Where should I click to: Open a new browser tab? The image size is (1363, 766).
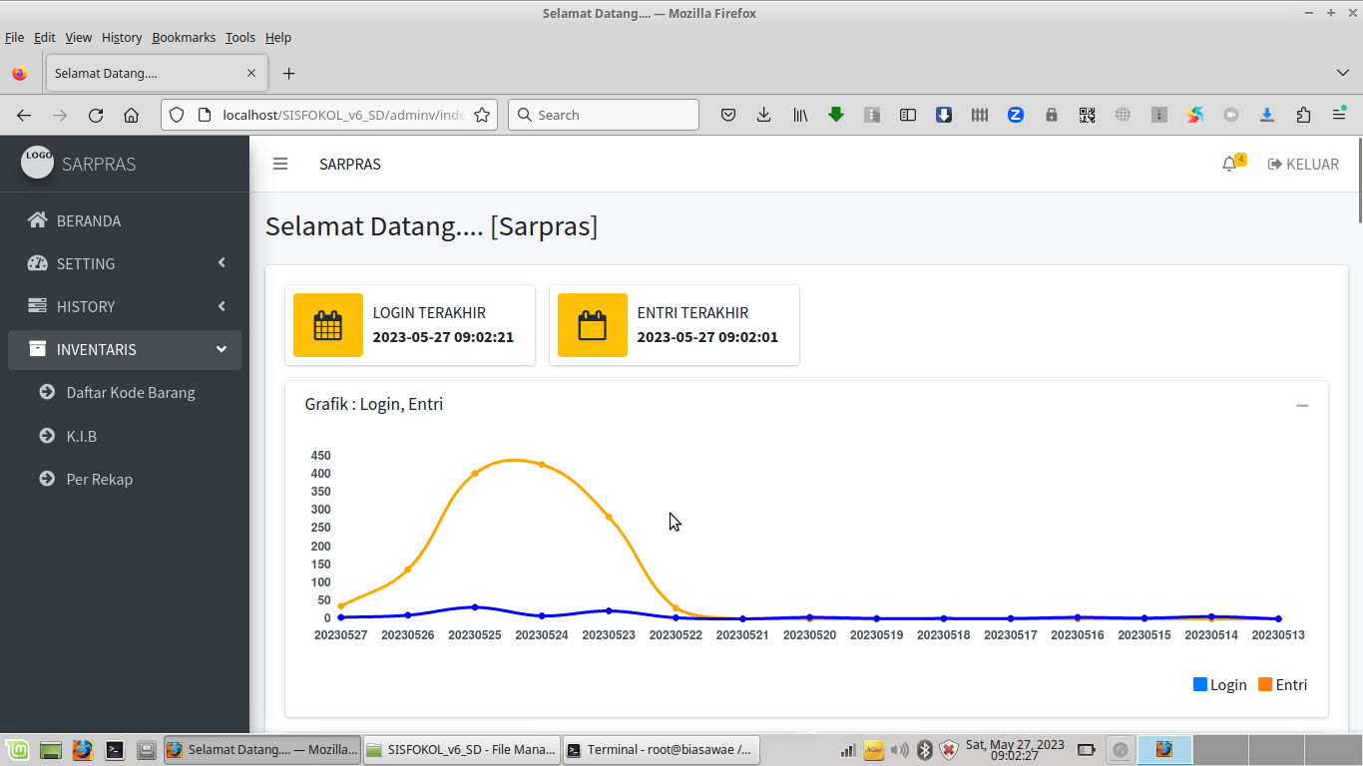(289, 73)
